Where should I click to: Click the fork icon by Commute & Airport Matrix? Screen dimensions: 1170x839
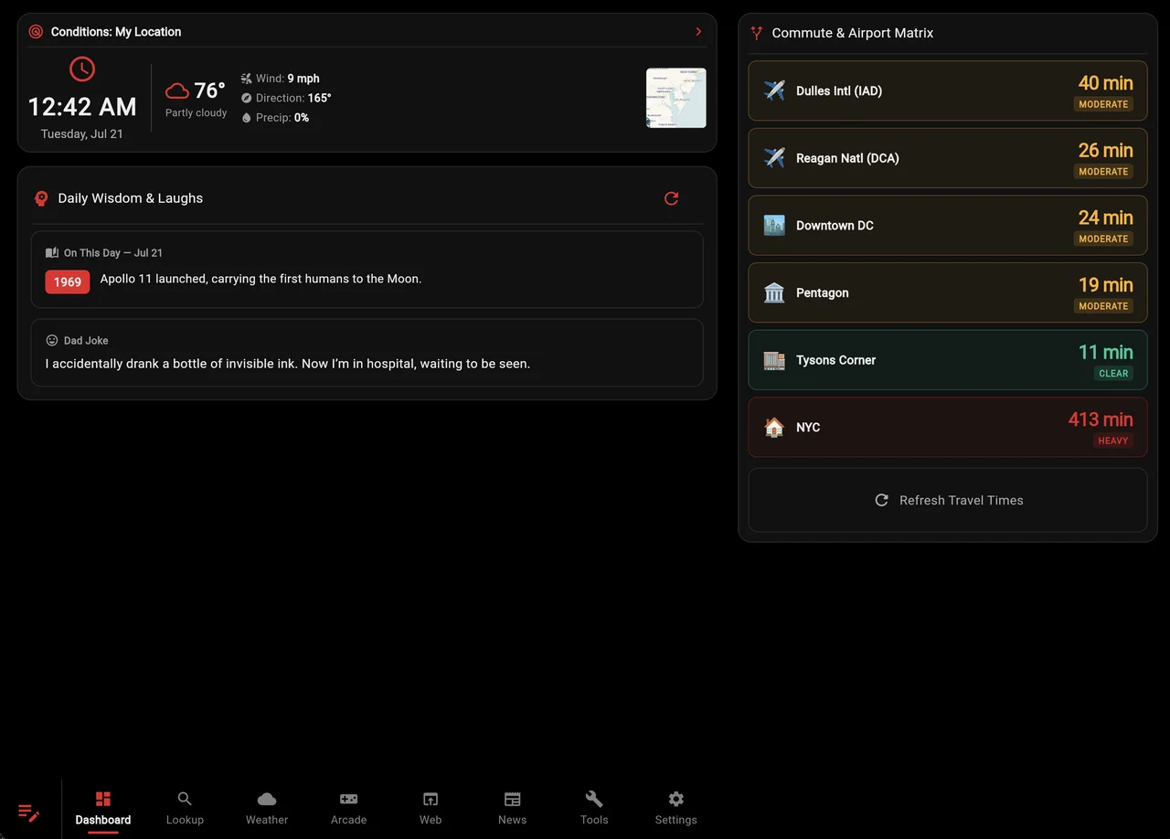click(756, 33)
